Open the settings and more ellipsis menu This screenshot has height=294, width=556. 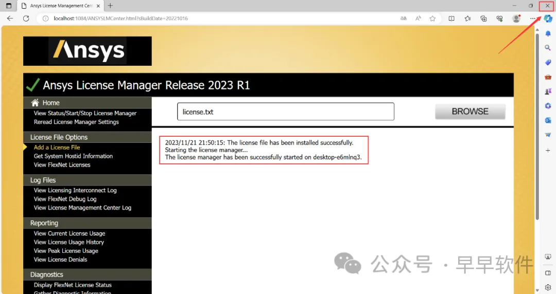[x=533, y=19]
